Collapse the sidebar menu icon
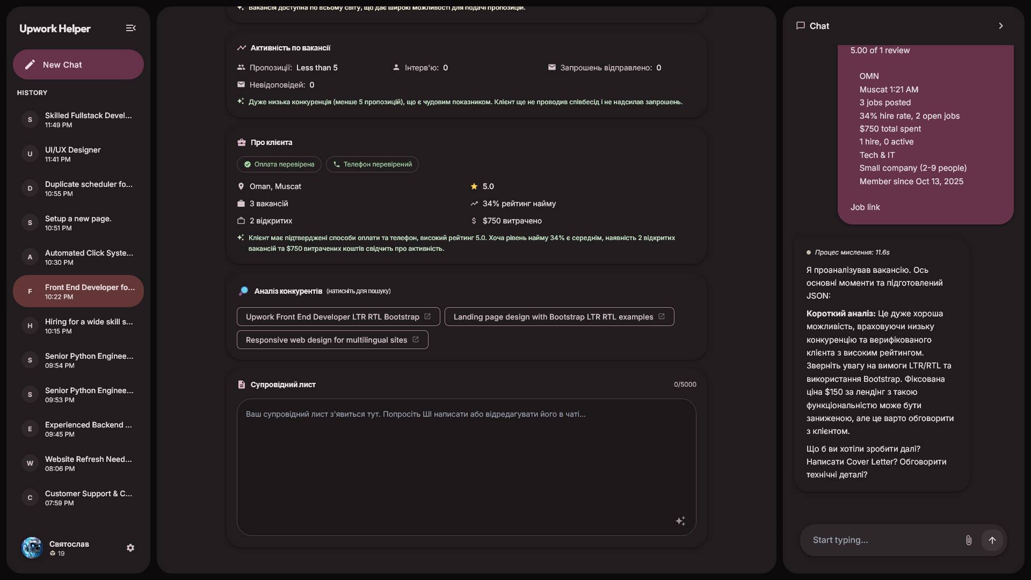Screen dimensions: 1031x580 tap(130, 28)
